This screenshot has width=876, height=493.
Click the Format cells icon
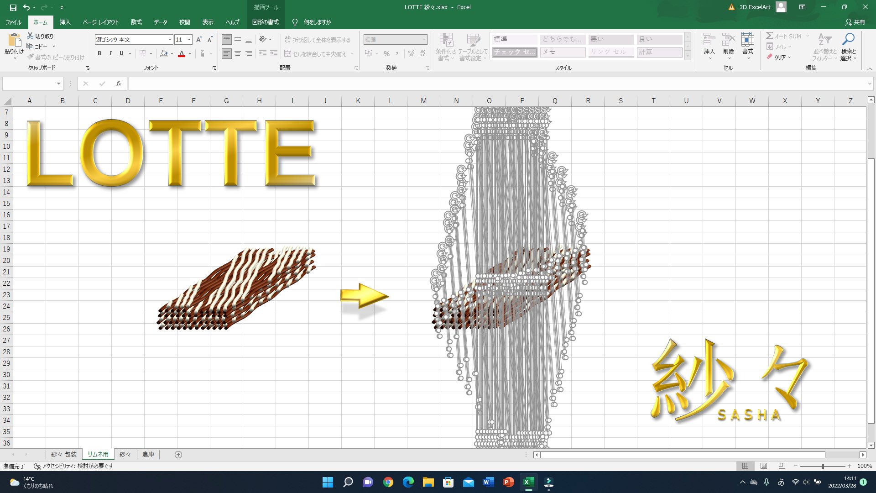[748, 40]
